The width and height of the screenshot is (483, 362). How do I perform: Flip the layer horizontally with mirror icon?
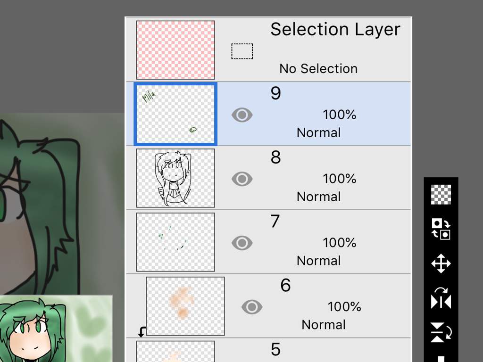(x=441, y=298)
